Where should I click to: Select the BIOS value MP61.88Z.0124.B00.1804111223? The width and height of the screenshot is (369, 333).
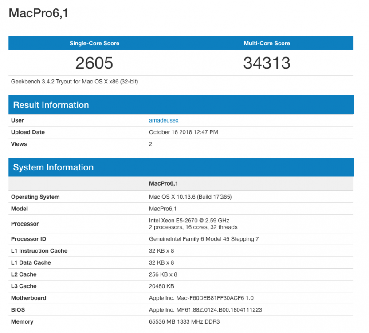click(205, 310)
